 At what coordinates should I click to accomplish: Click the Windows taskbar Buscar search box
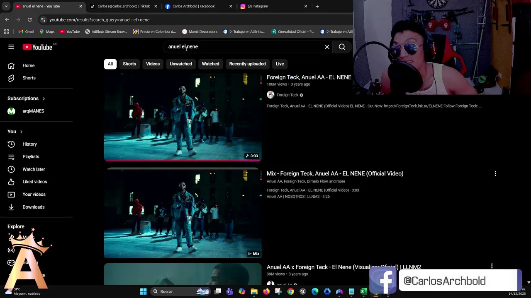click(180, 291)
